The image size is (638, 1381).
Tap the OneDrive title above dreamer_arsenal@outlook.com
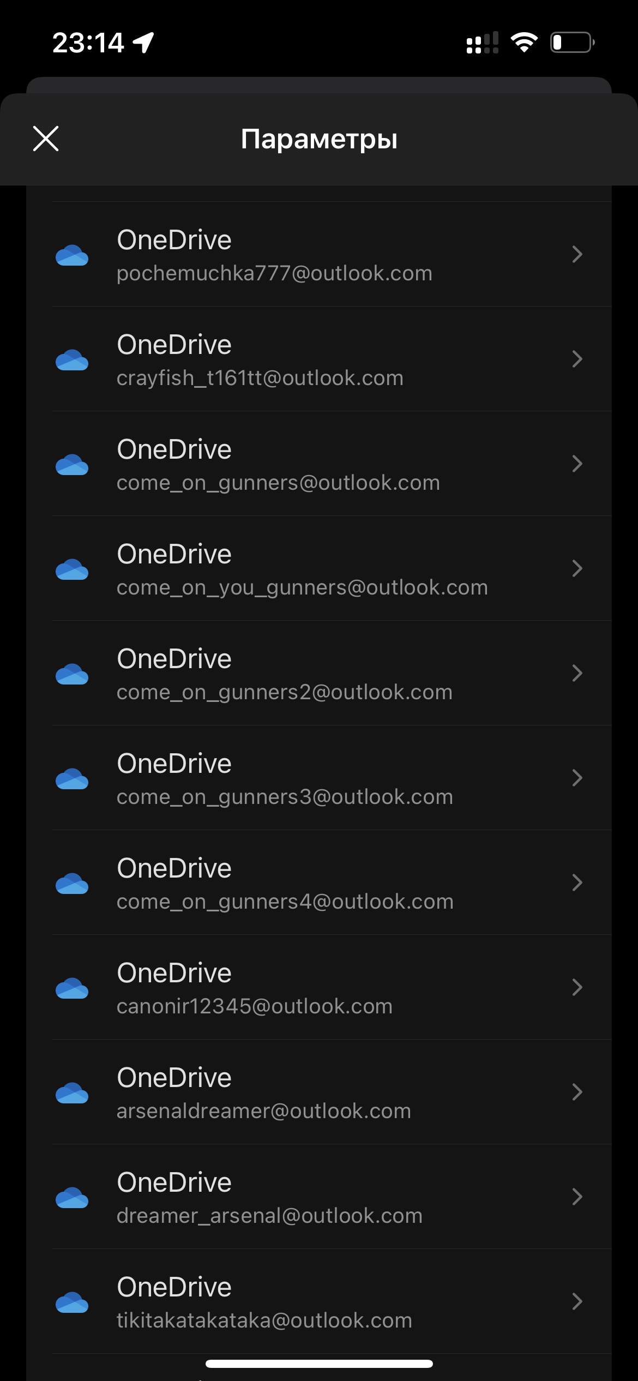174,1182
